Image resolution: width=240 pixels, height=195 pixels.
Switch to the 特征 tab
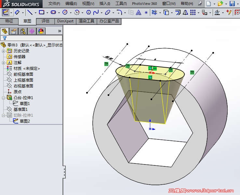[x=9, y=21]
